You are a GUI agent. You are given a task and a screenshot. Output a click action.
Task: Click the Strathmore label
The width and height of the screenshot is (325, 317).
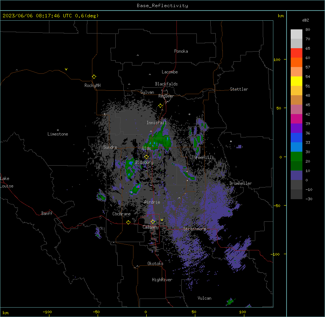coord(195,229)
